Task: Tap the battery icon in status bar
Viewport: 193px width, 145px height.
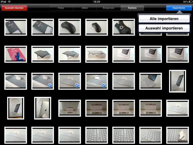Action: (190, 2)
